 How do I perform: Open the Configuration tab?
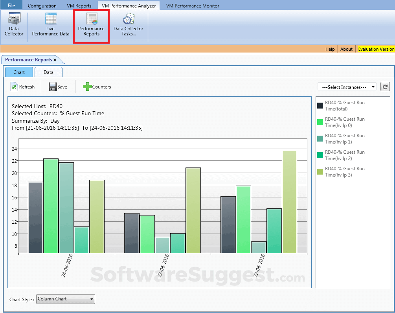pos(42,5)
